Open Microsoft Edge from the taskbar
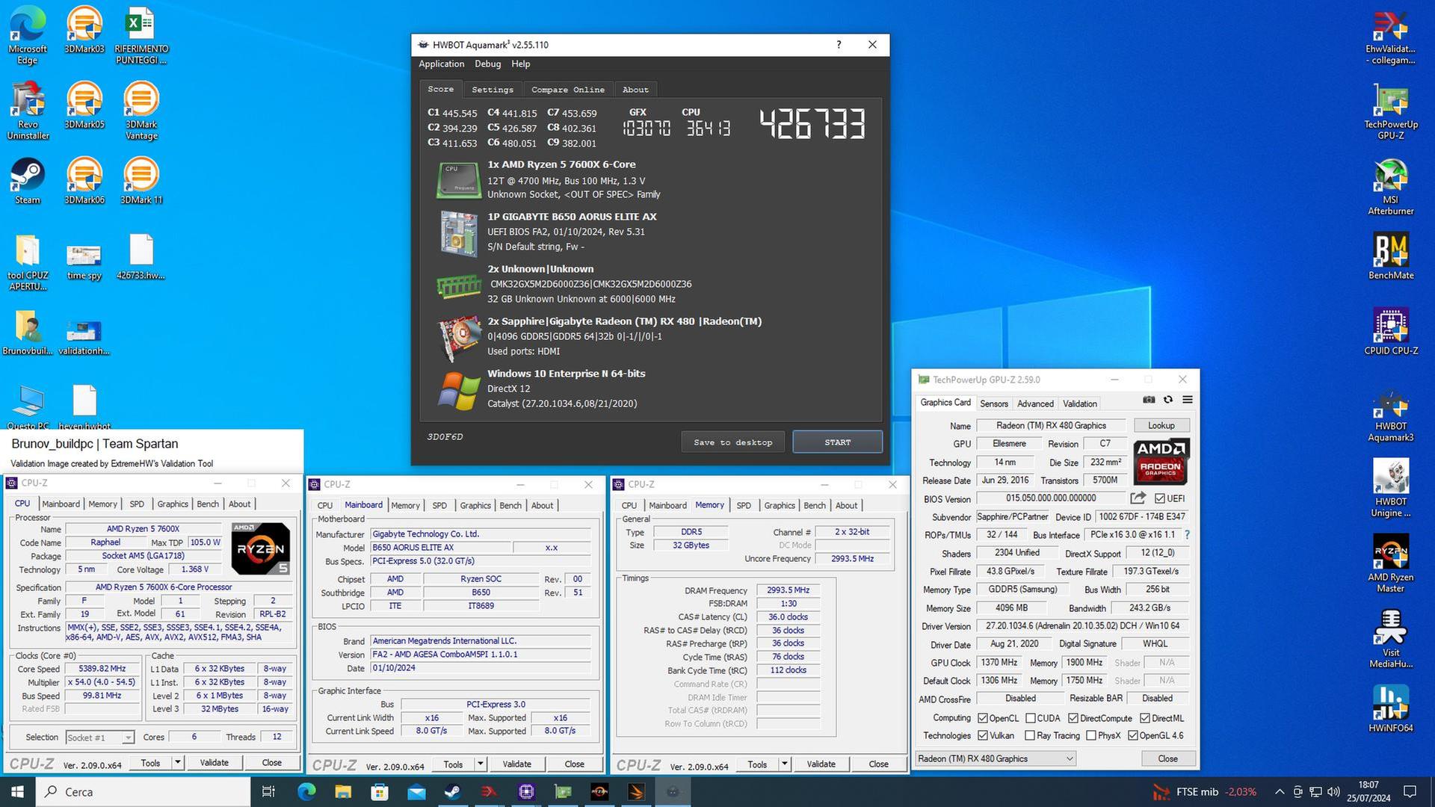The height and width of the screenshot is (807, 1435). [x=306, y=791]
